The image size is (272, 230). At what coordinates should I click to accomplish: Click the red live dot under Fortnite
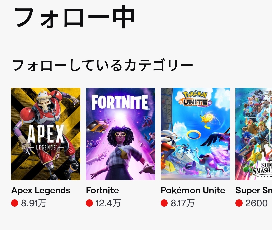pyautogui.click(x=89, y=203)
